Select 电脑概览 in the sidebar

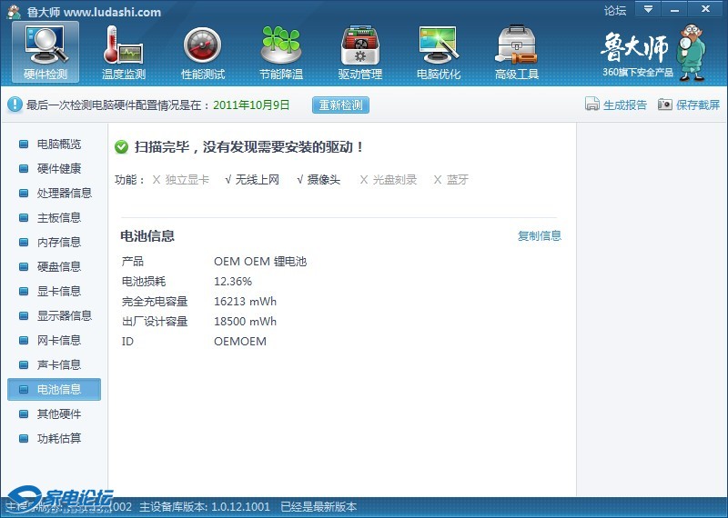[x=58, y=144]
